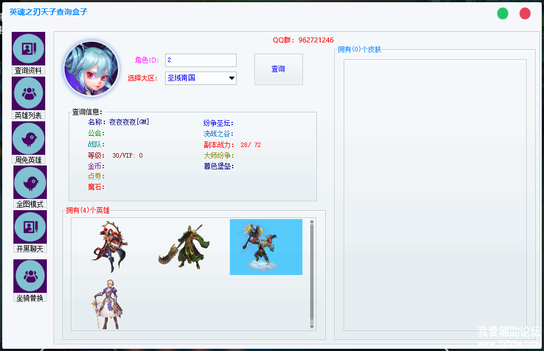Click the 角色ID input field
The image size is (544, 351).
click(x=201, y=60)
